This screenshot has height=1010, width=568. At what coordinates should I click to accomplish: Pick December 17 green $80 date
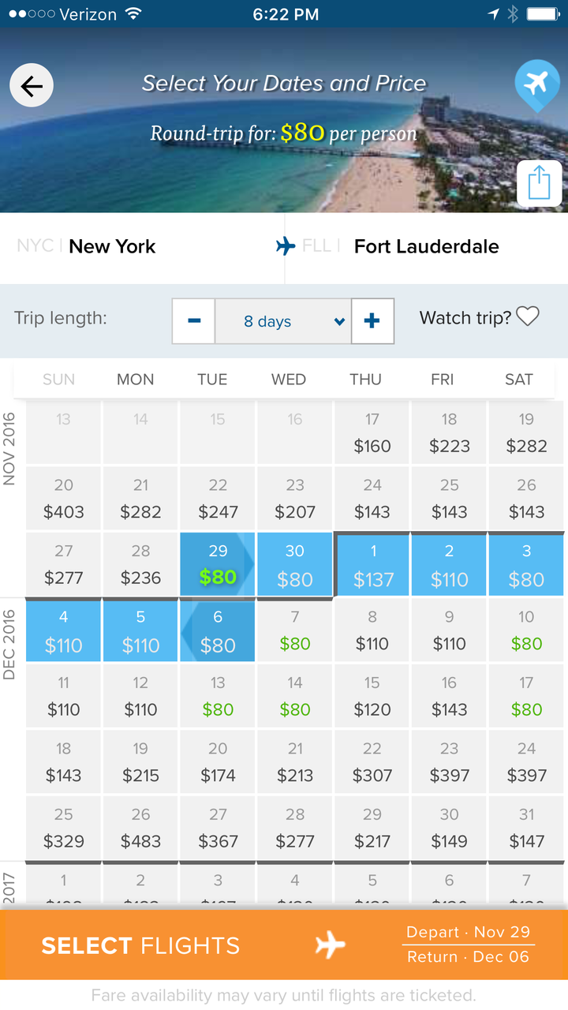[x=526, y=696]
